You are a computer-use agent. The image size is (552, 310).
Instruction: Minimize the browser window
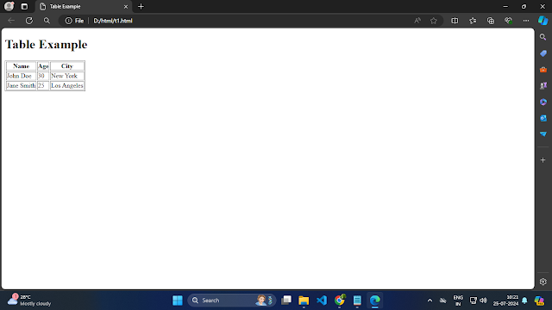click(x=505, y=6)
